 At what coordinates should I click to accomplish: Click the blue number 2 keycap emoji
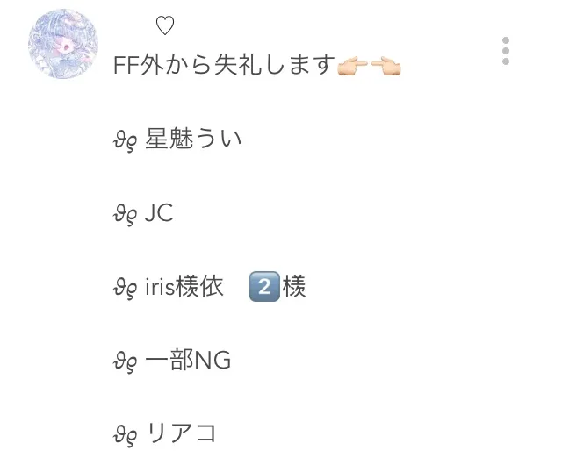pyautogui.click(x=264, y=287)
